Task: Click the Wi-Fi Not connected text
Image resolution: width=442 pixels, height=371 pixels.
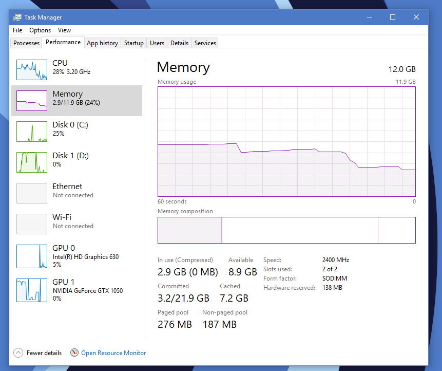Action: click(x=73, y=226)
